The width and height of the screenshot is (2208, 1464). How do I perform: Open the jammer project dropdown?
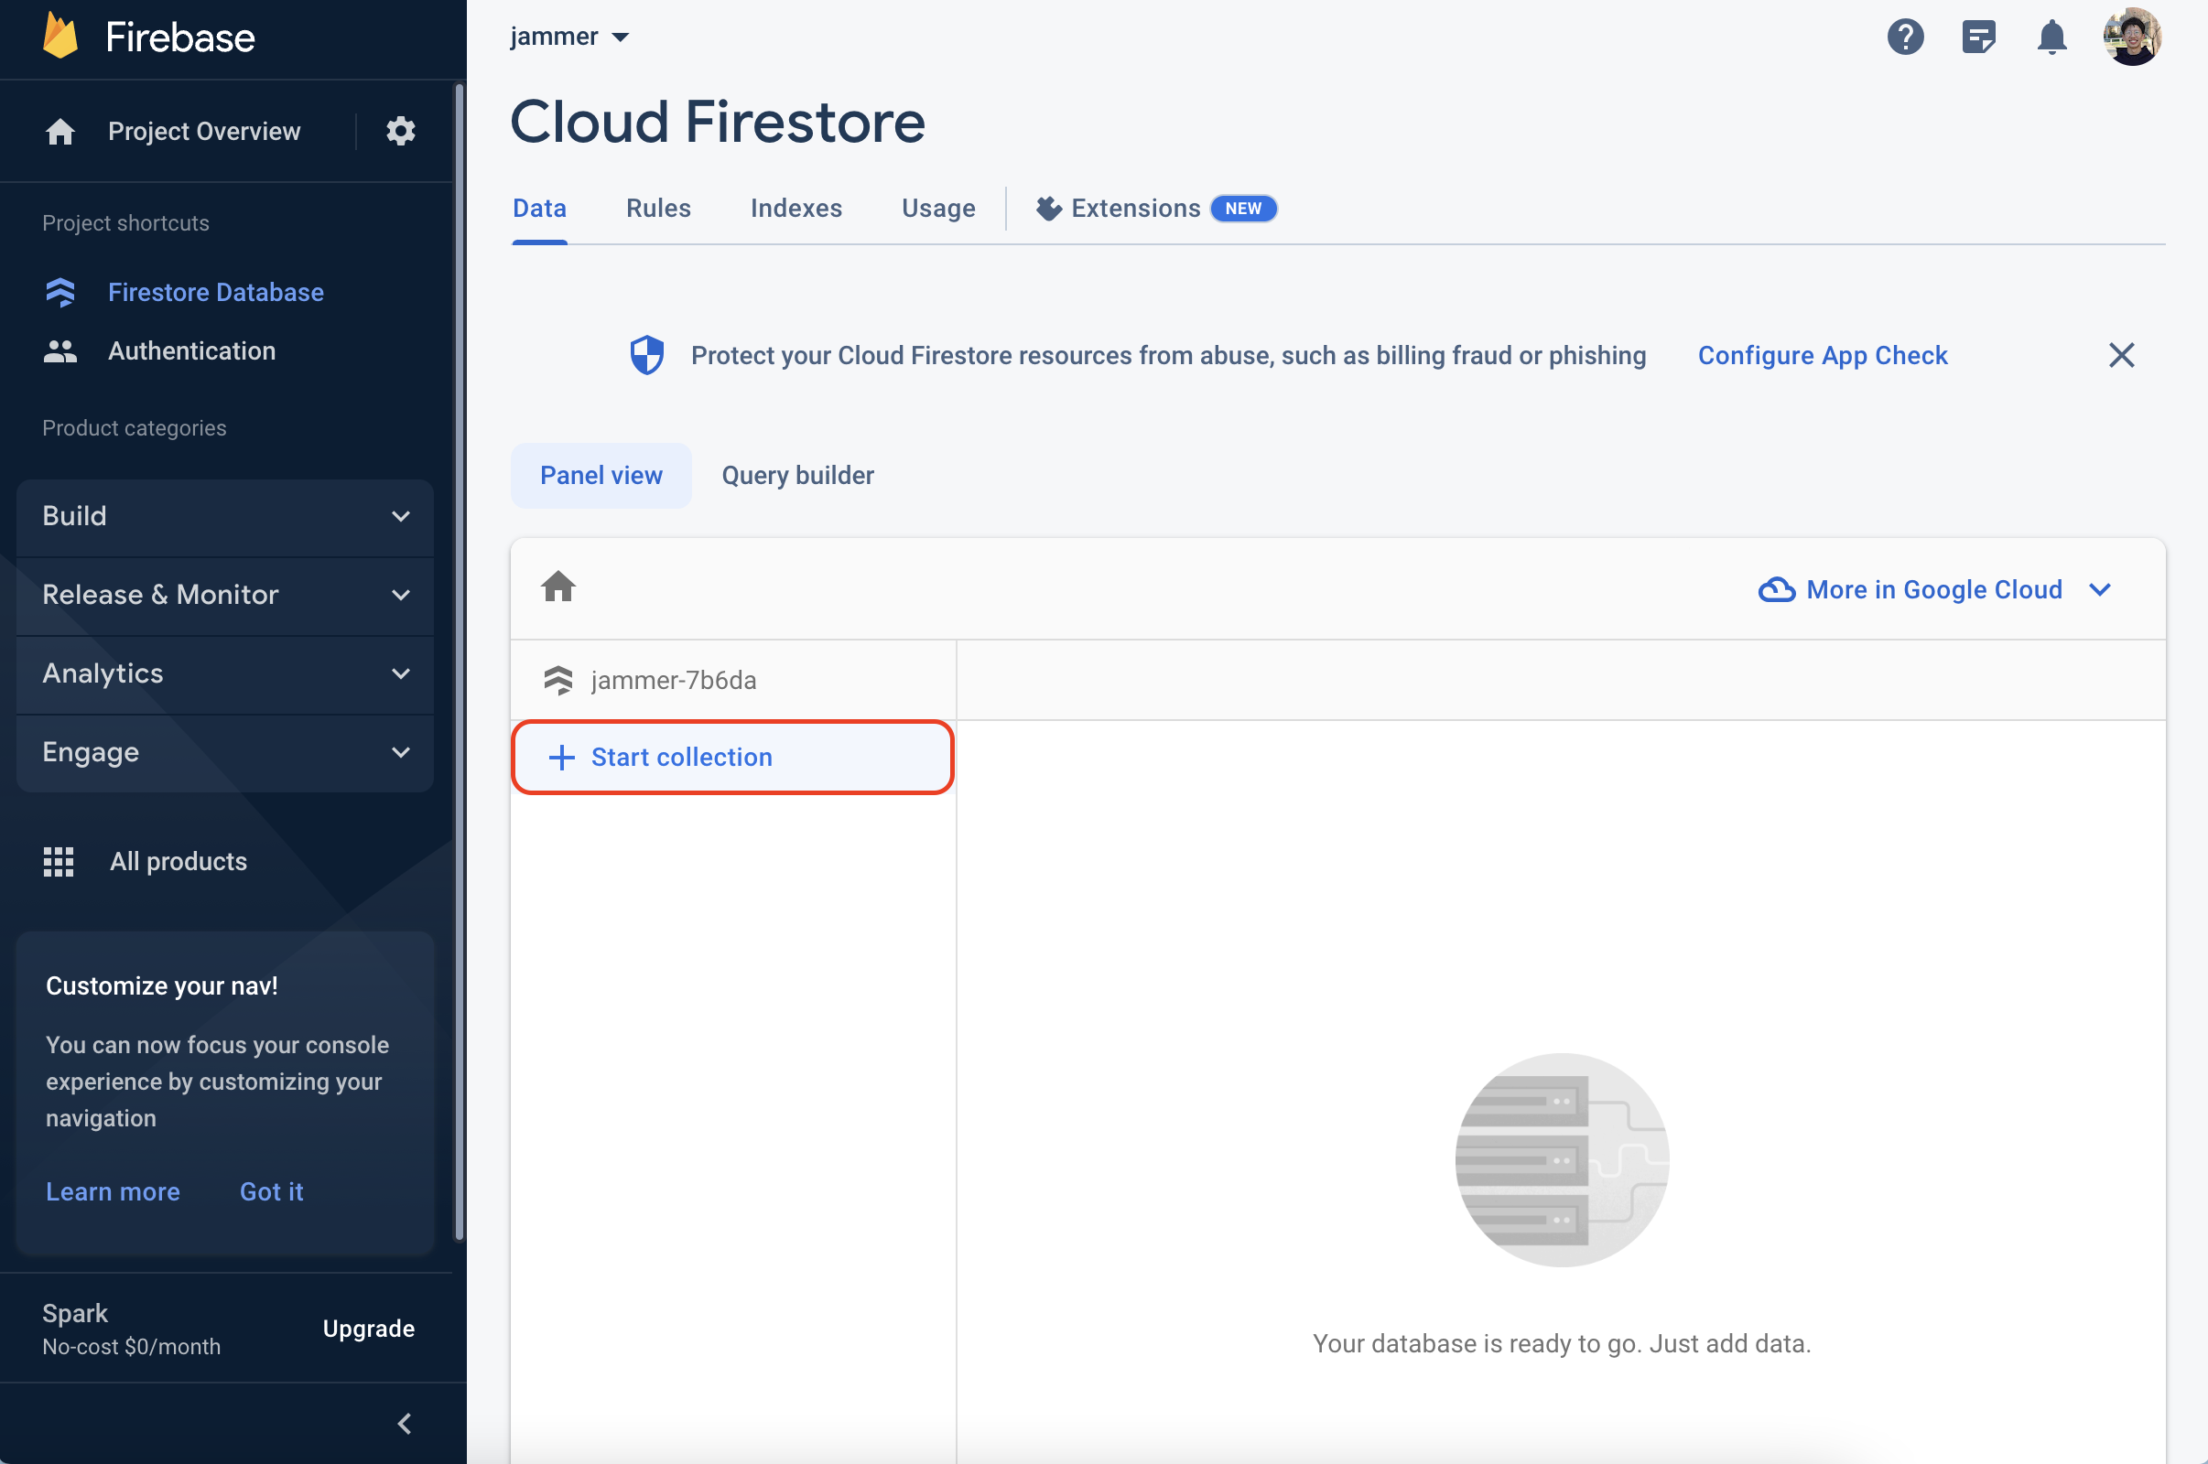point(569,38)
